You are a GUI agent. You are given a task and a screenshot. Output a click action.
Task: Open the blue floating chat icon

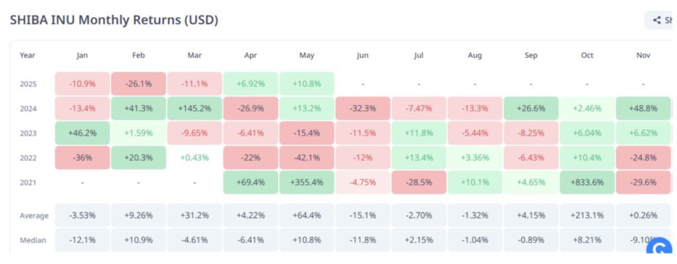coord(659,249)
